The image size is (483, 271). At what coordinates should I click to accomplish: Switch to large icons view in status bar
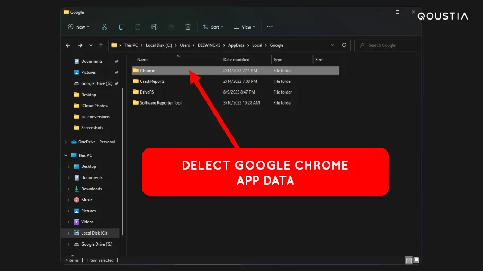click(416, 260)
